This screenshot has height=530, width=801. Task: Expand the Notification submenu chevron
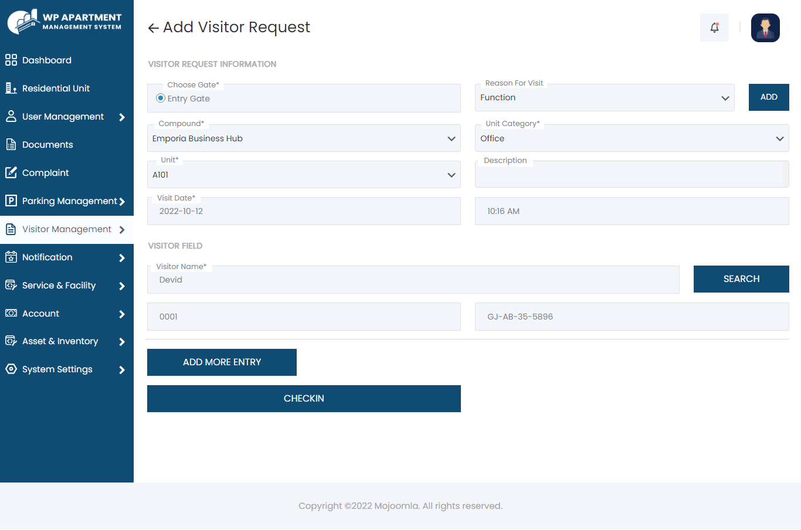click(122, 258)
